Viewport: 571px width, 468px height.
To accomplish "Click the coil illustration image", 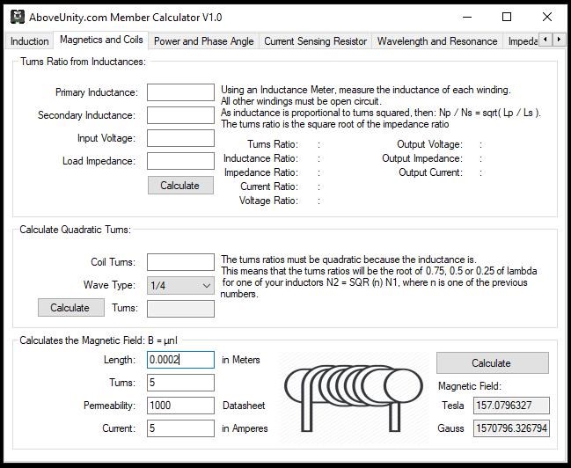I will tap(354, 399).
